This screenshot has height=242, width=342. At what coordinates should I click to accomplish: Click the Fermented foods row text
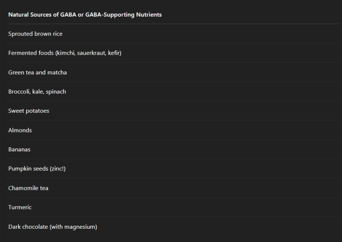click(x=65, y=53)
